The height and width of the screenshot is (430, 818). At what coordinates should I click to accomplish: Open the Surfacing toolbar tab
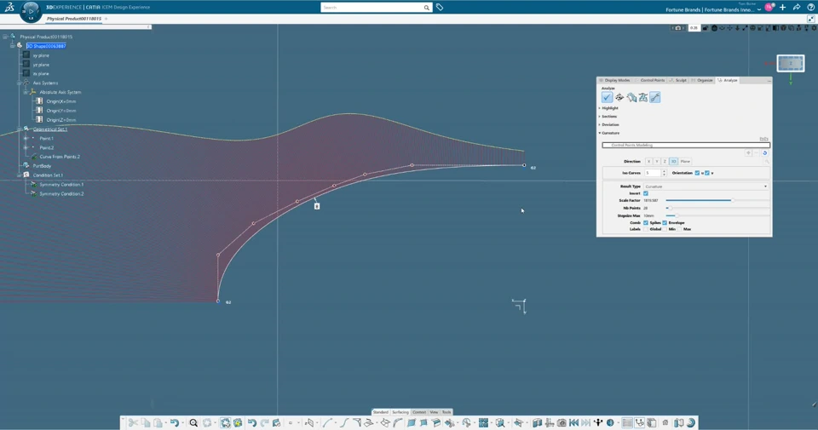tap(400, 412)
